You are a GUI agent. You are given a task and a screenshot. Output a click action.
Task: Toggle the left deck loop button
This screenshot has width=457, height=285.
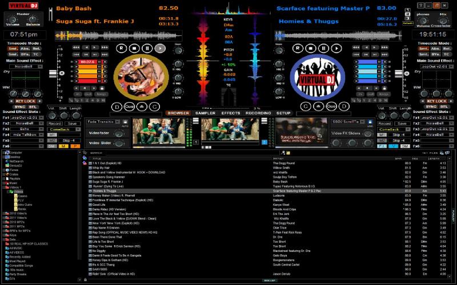tap(101, 94)
